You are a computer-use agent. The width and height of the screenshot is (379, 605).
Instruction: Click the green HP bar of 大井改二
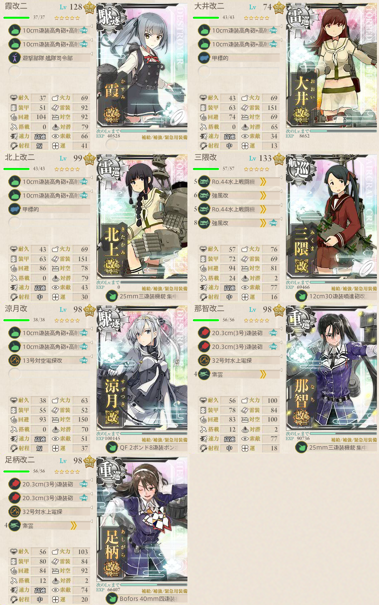pyautogui.click(x=206, y=18)
